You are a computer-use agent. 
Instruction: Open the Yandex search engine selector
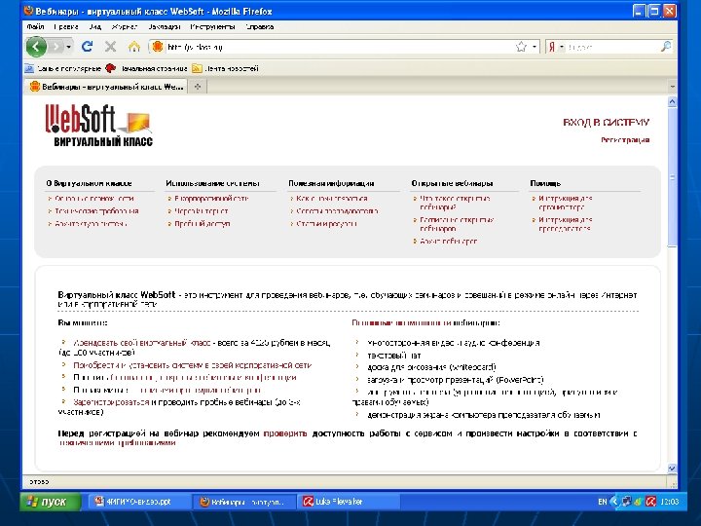coord(556,47)
